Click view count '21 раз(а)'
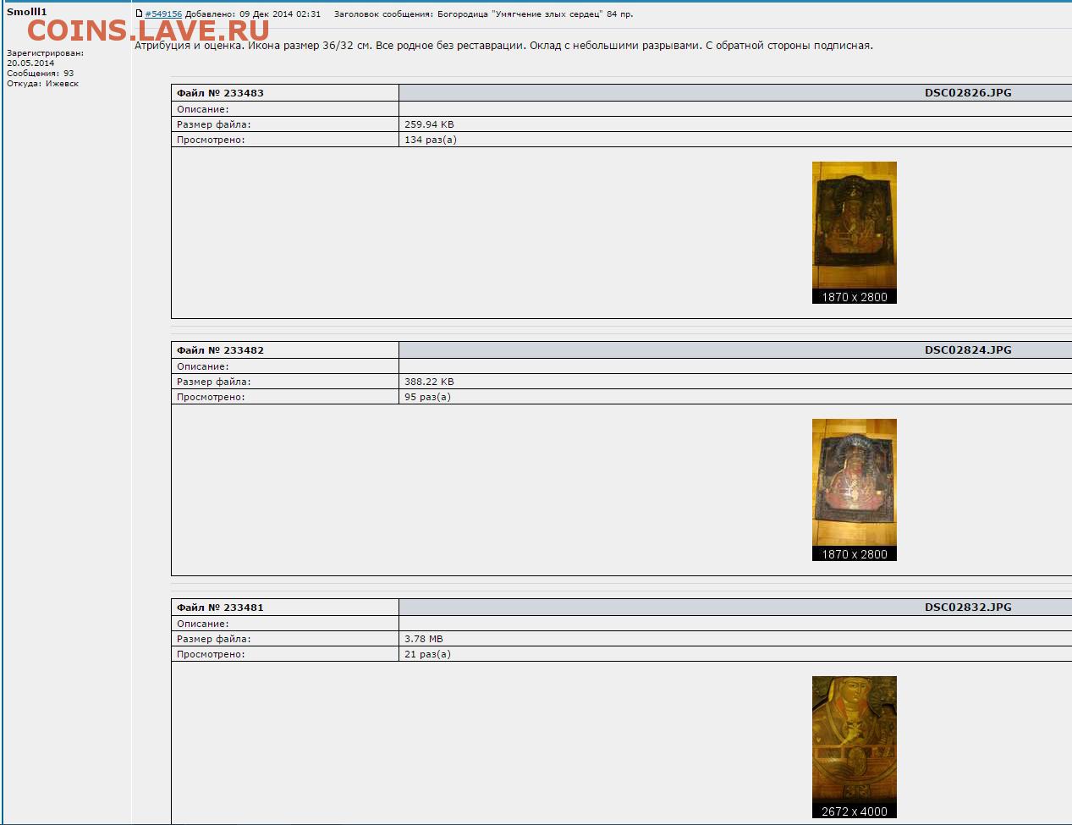 click(427, 654)
